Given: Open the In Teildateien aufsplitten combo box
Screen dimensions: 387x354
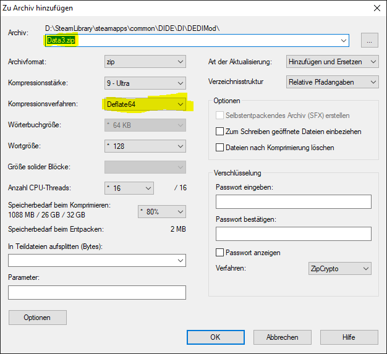Looking at the screenshot, I should click(x=97, y=261).
